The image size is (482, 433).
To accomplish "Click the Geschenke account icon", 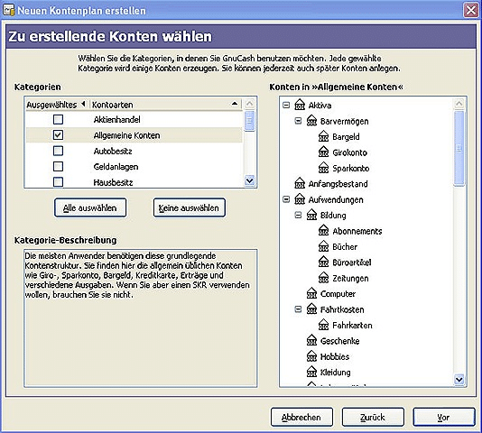I will click(x=311, y=341).
